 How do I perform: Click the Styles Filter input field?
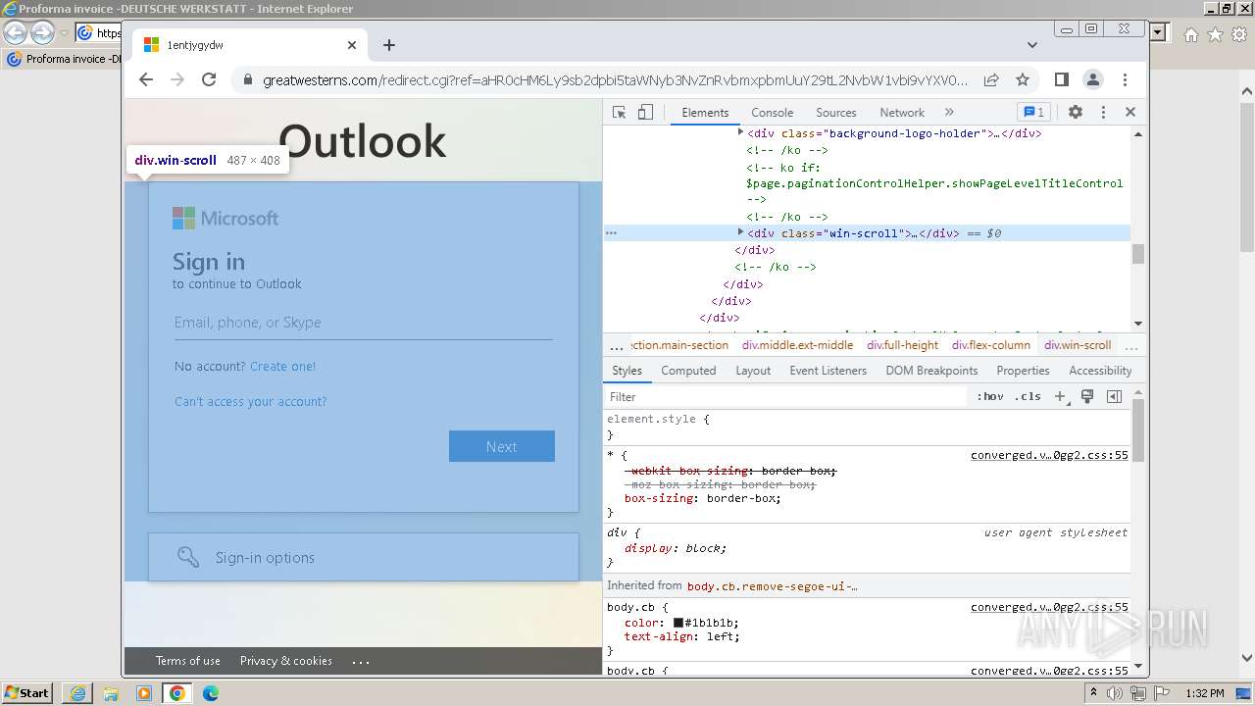(x=786, y=397)
